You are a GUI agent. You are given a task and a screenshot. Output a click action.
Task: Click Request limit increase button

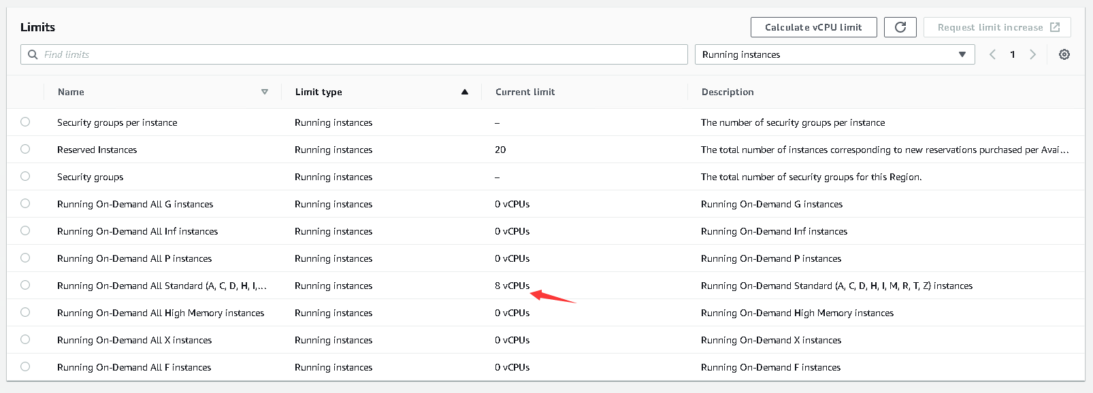[997, 27]
